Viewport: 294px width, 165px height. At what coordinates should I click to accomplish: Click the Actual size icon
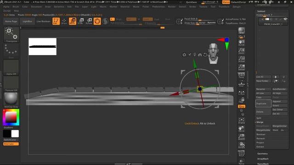(x=241, y=59)
